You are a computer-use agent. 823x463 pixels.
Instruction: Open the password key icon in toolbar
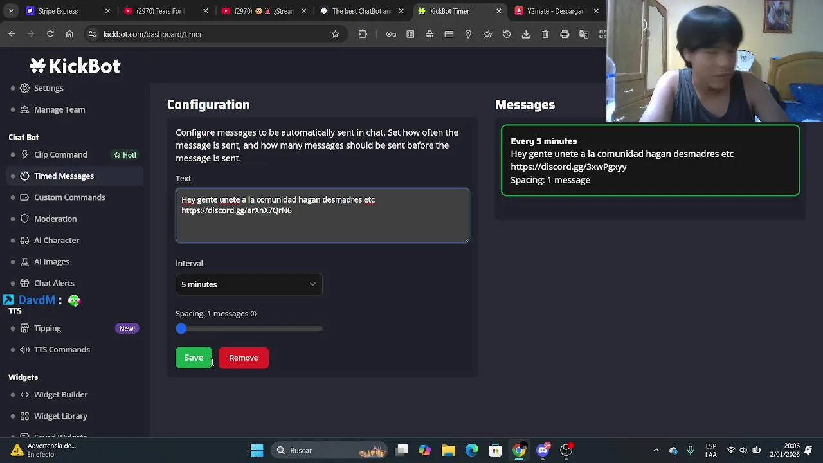(x=391, y=34)
